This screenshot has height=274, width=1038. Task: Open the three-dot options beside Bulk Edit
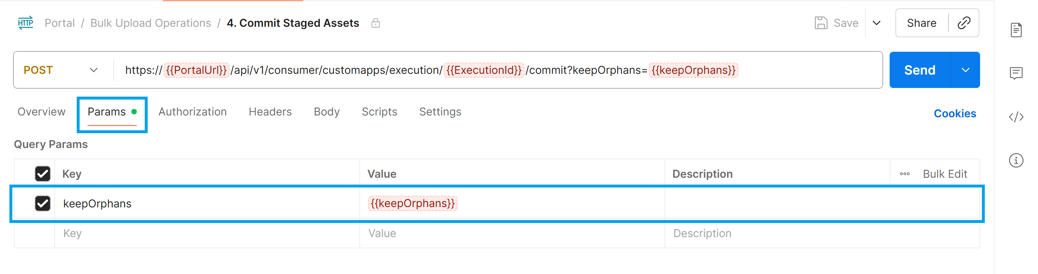pyautogui.click(x=905, y=174)
